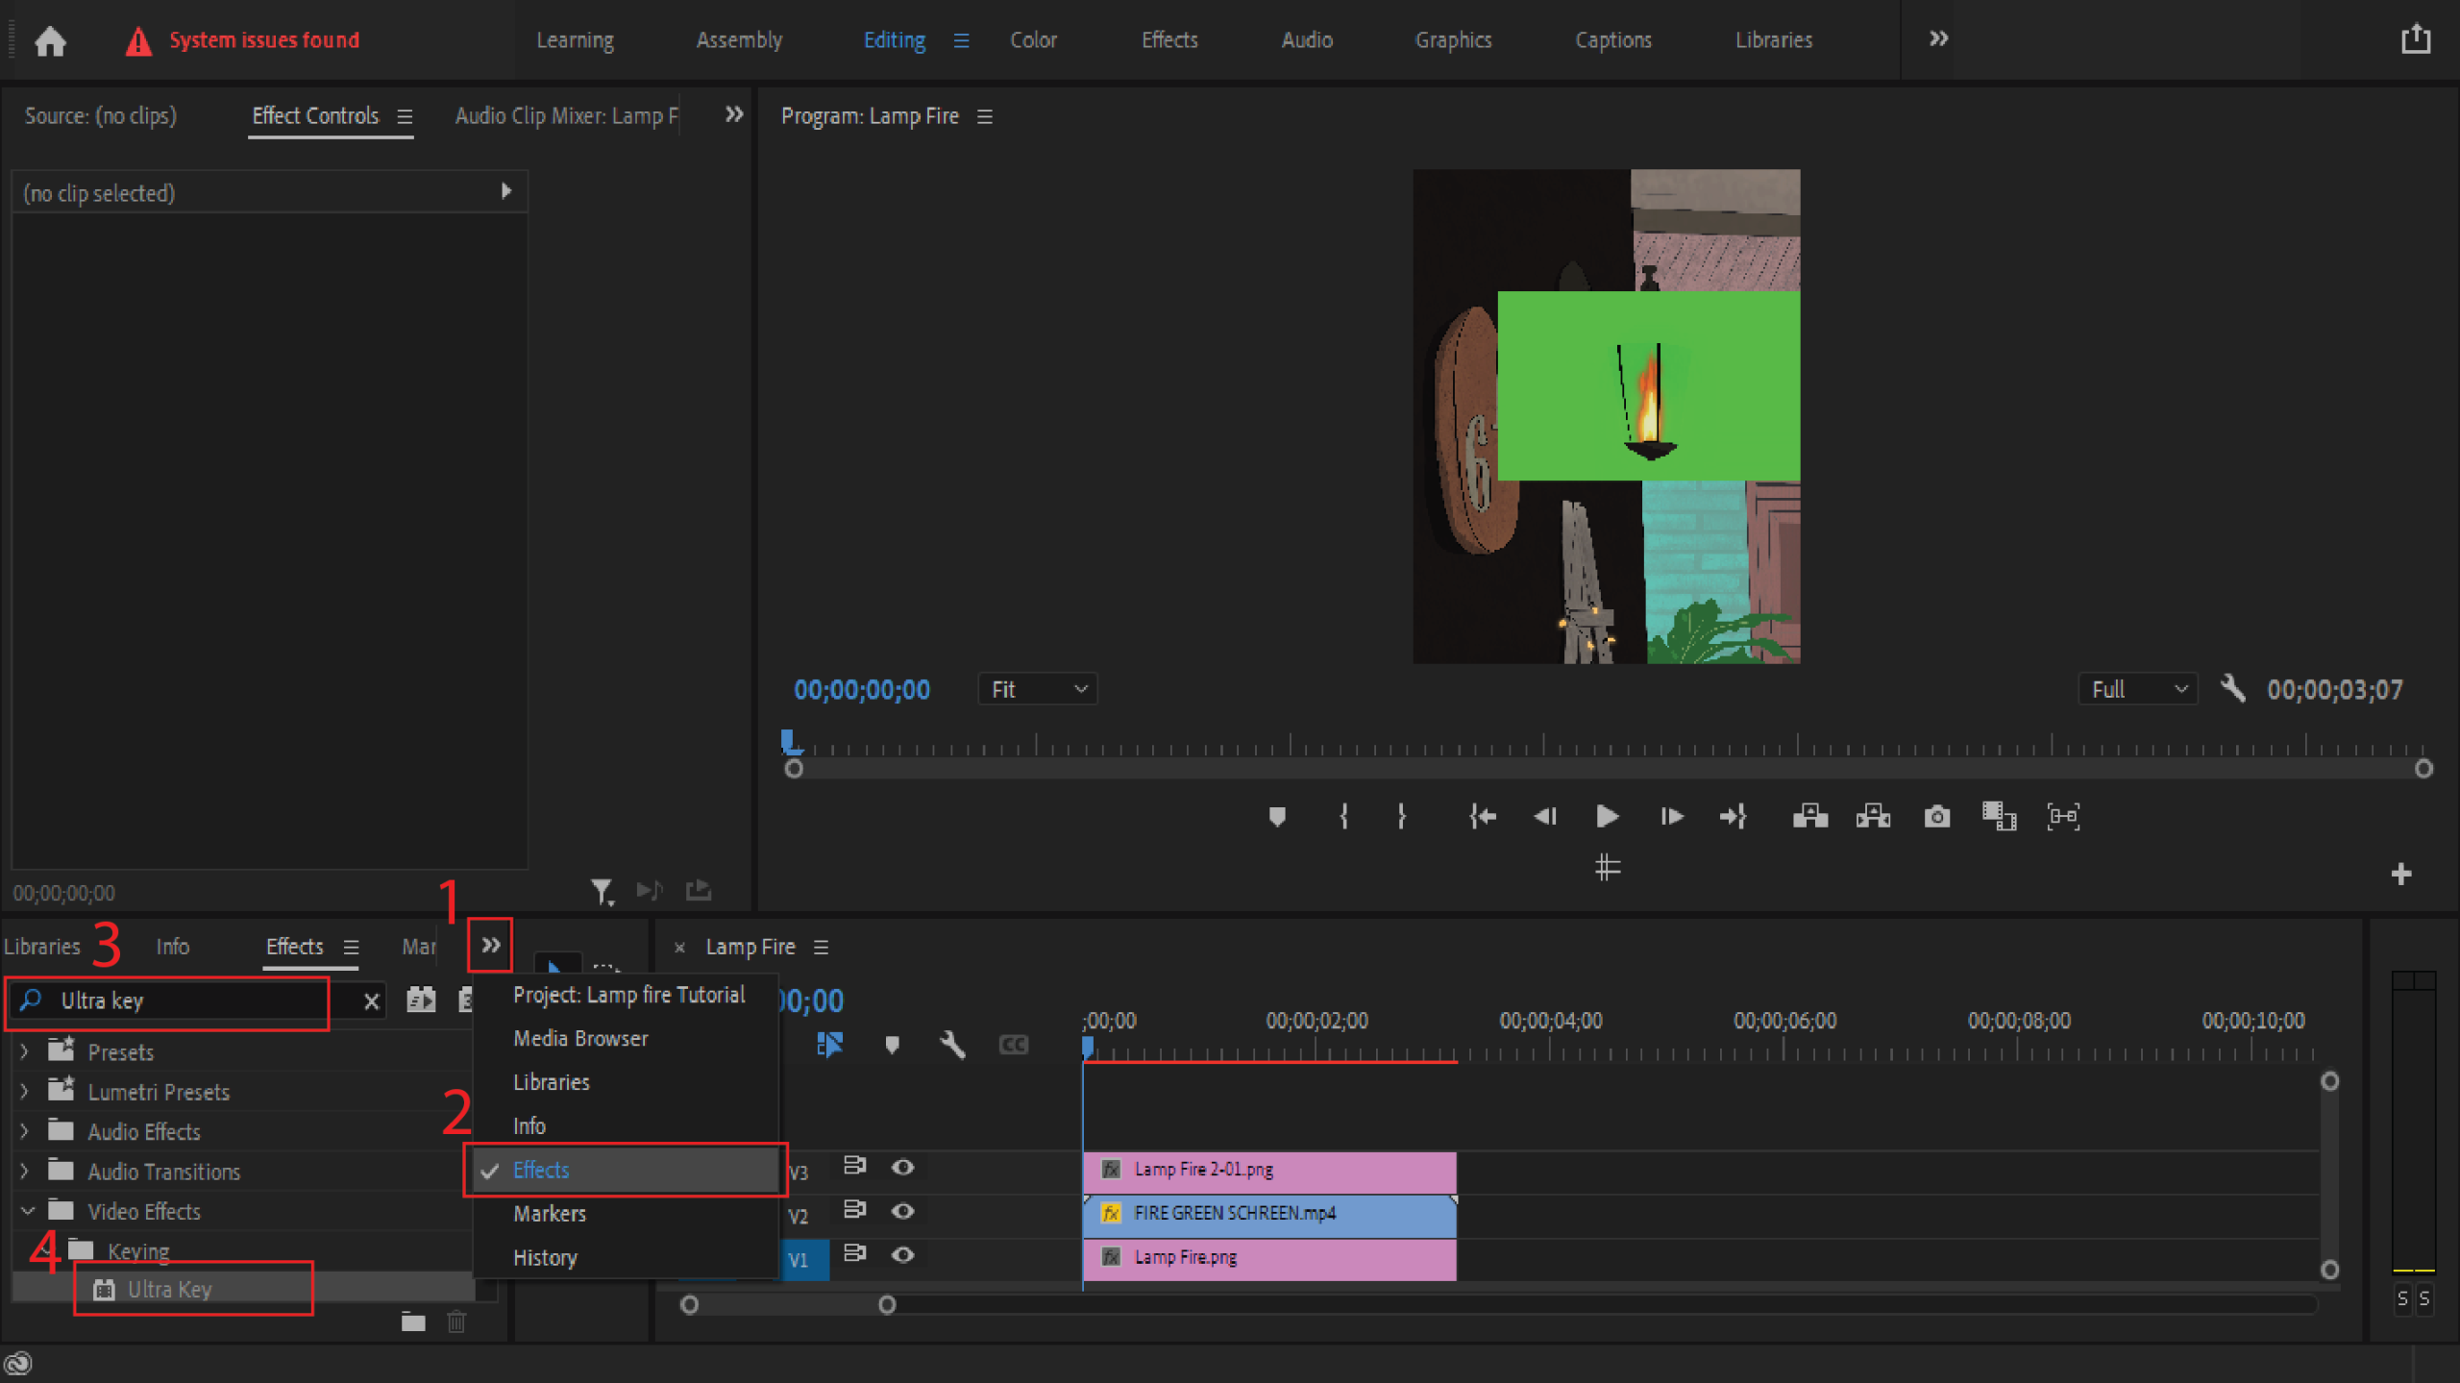2460x1383 pixels.
Task: Select Markers from the panel menu
Action: pyautogui.click(x=550, y=1214)
